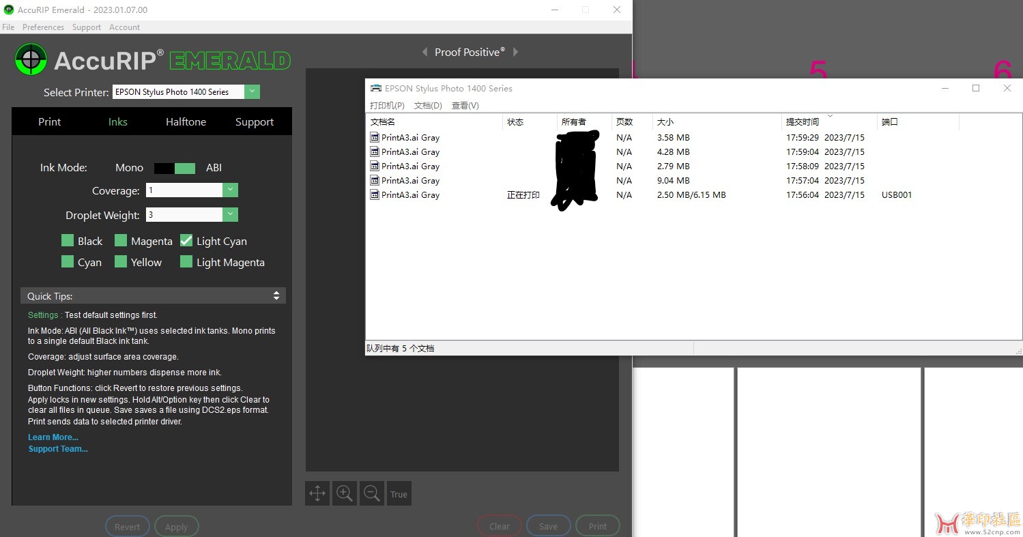Open the Support menu in menu bar
1023x537 pixels.
tap(87, 27)
